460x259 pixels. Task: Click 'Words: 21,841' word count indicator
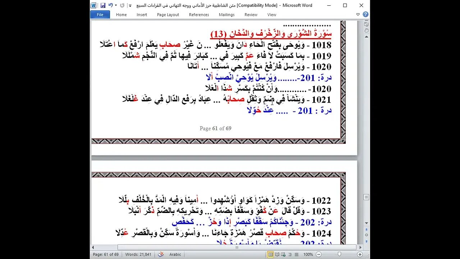click(x=138, y=254)
